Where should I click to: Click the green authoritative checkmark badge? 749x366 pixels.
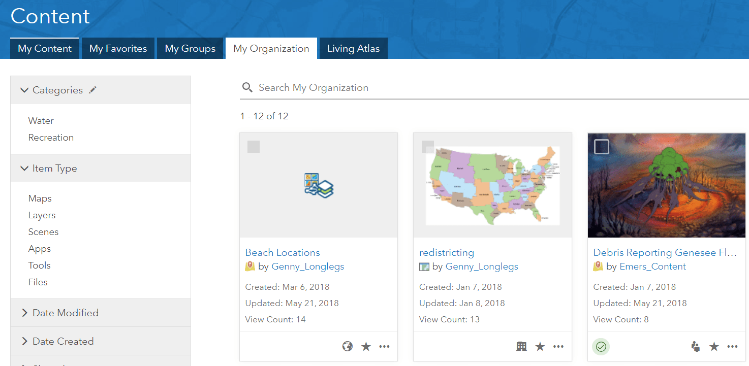(x=601, y=347)
